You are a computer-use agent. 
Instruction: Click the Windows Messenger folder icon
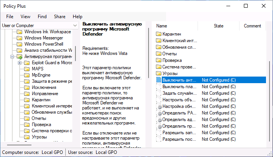19,38
